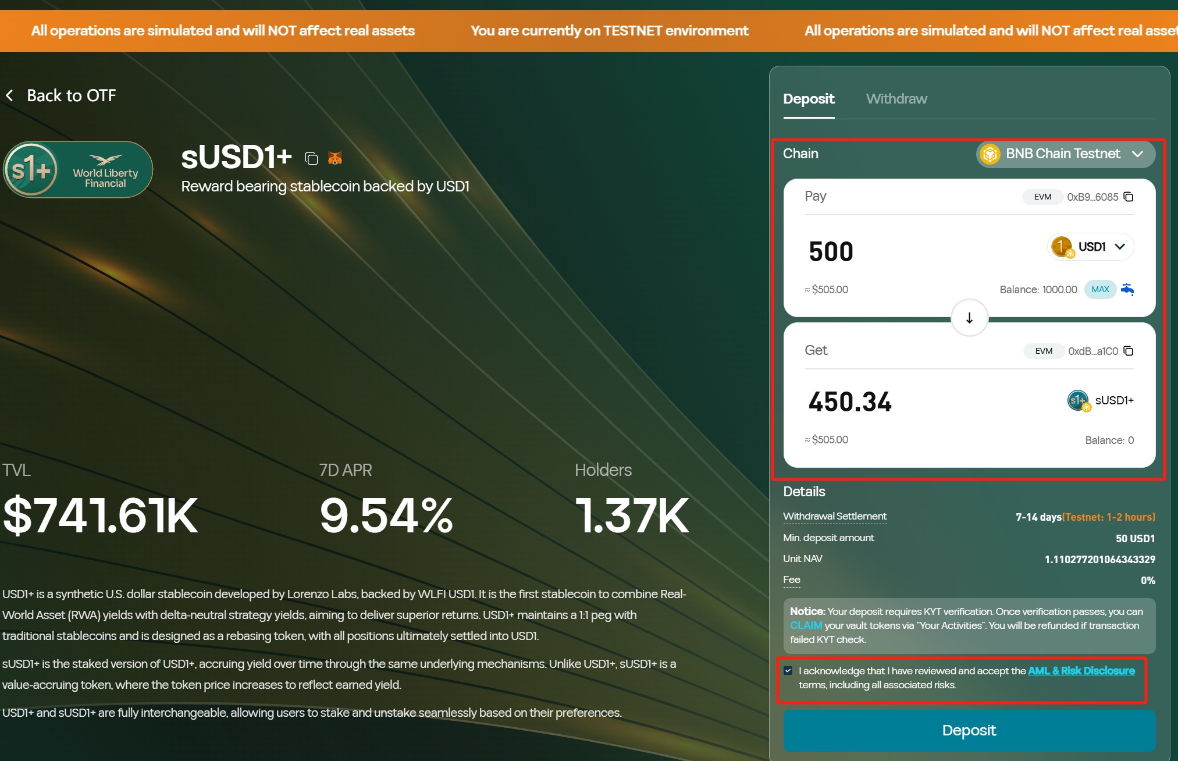This screenshot has height=761, width=1178.
Task: Click the sUSD1+ page heading
Action: click(x=236, y=157)
